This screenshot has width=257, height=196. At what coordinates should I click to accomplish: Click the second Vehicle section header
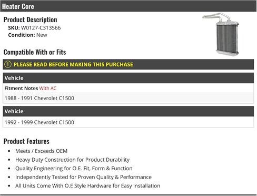point(128,111)
